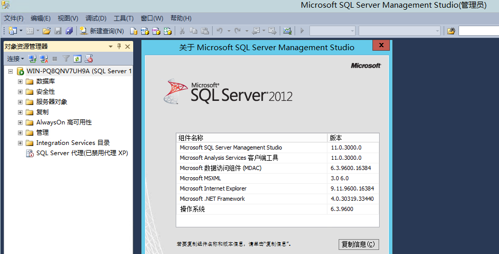Click Disconnect icon in Object Explorer
The height and width of the screenshot is (254, 499).
(44, 59)
